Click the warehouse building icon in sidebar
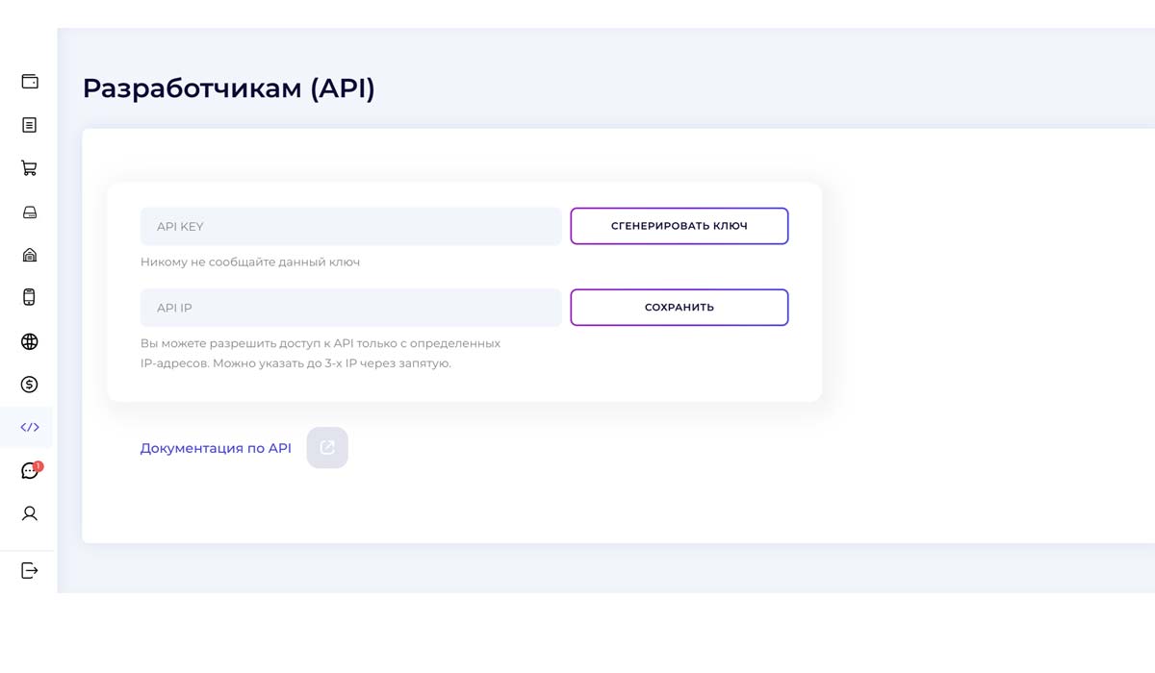Screen dimensions: 1155x673 pos(30,255)
